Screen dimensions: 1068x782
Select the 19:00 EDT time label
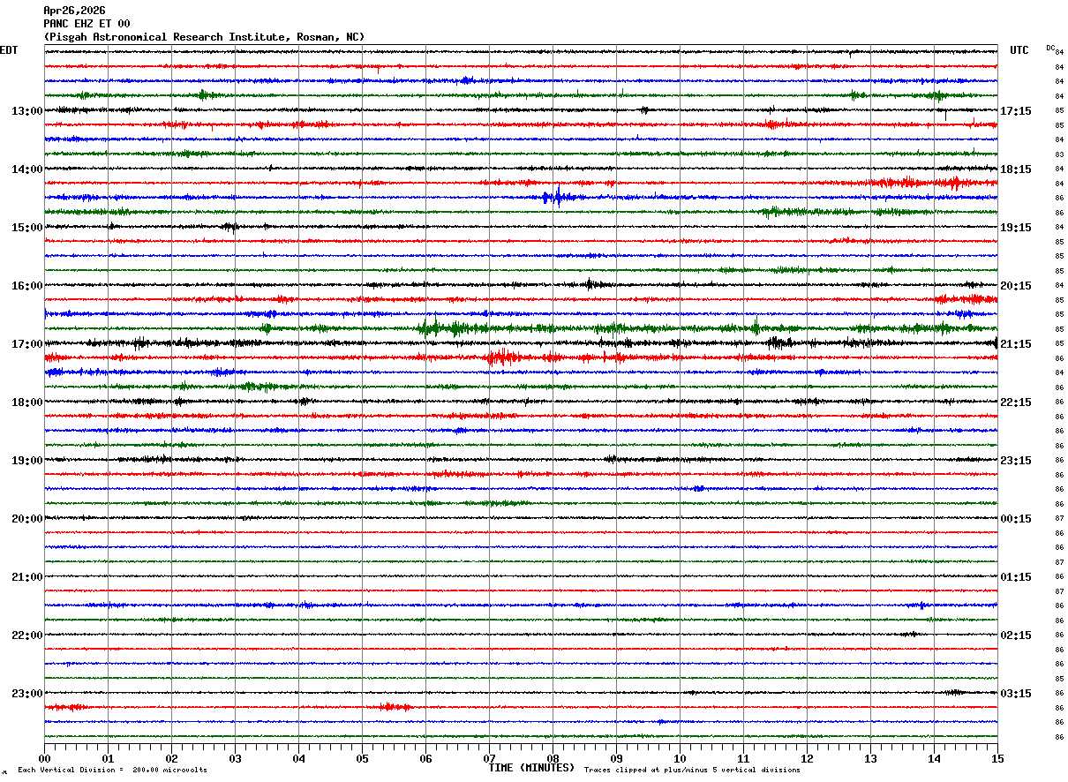(x=26, y=461)
